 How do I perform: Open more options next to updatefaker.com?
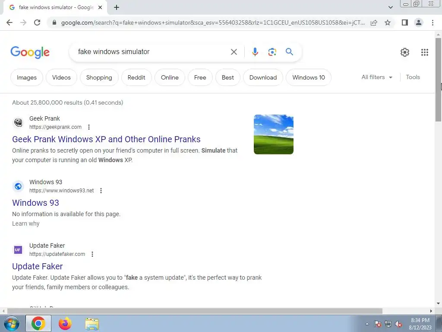[x=92, y=254]
